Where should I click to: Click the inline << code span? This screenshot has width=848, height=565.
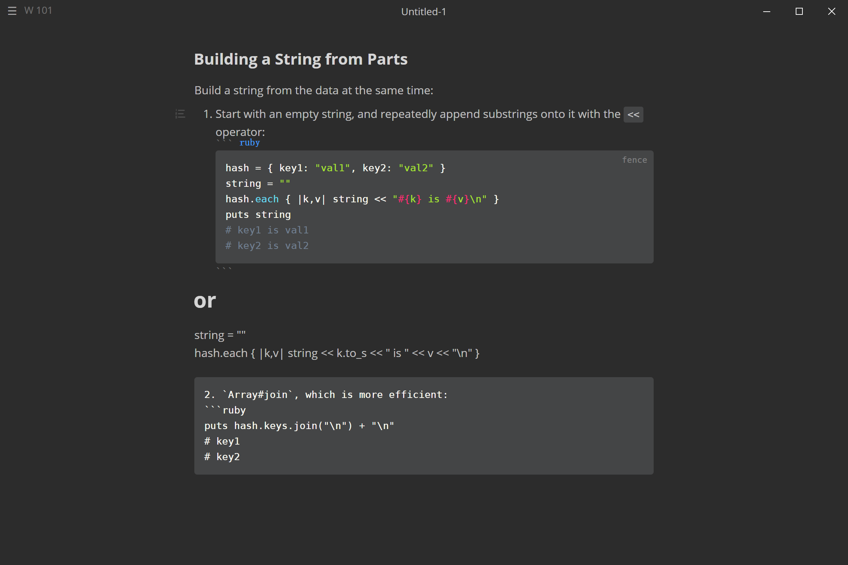633,114
